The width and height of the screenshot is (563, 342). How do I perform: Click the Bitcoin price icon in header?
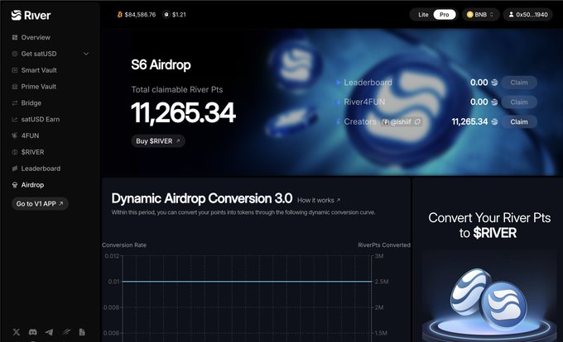coord(120,15)
